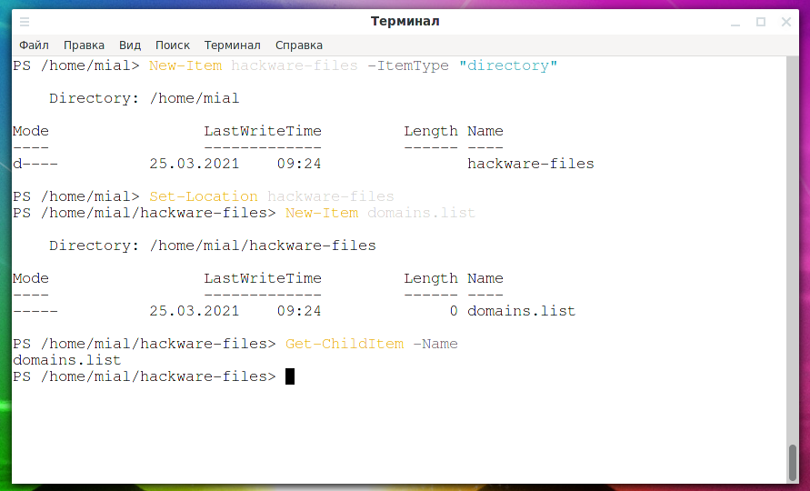Click the first 'Mode' column header
Image resolution: width=810 pixels, height=491 pixels.
[31, 131]
